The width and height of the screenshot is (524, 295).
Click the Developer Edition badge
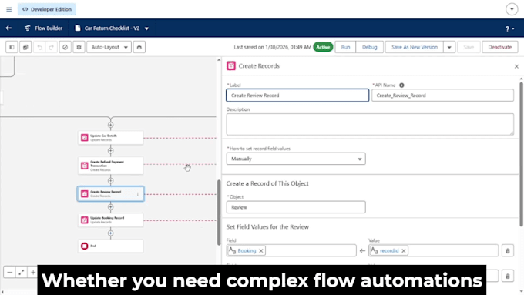coord(47,9)
